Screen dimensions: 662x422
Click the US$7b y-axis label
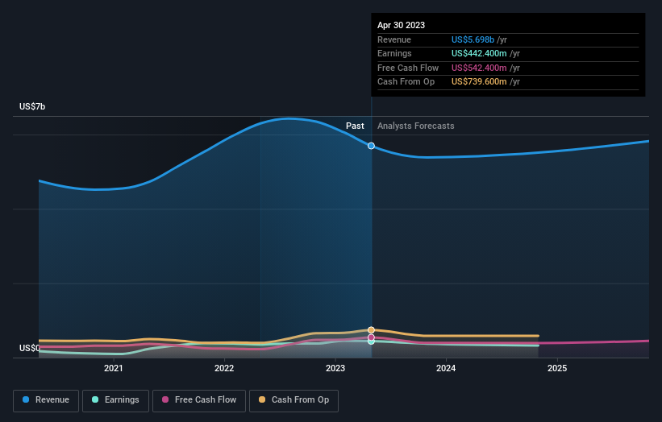tap(32, 106)
